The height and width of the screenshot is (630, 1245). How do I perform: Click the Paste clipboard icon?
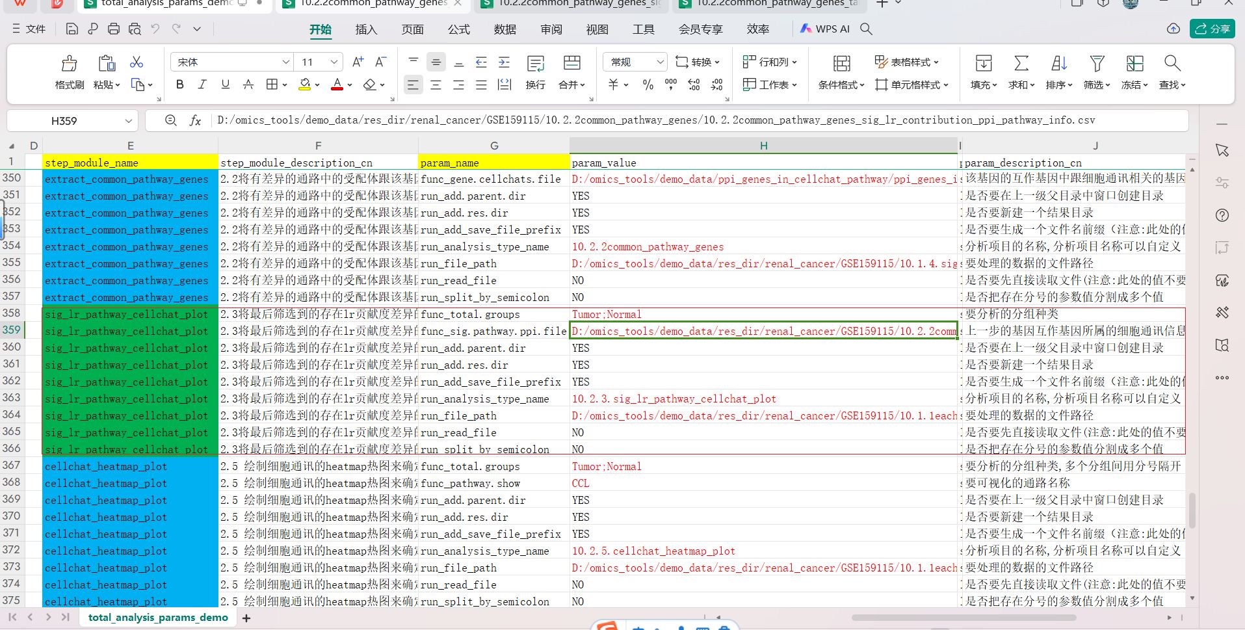click(x=107, y=63)
